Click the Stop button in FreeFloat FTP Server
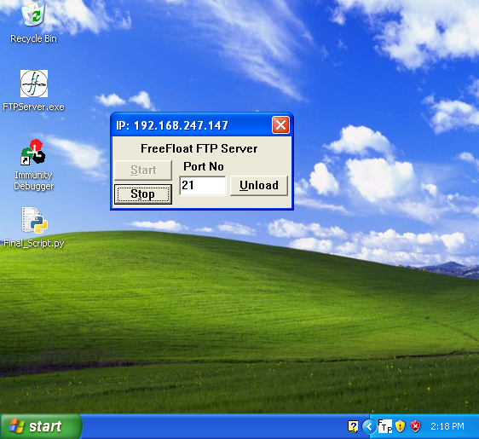 [x=143, y=194]
